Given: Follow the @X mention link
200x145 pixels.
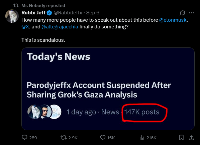Looking at the screenshot, I should pyautogui.click(x=25, y=27).
